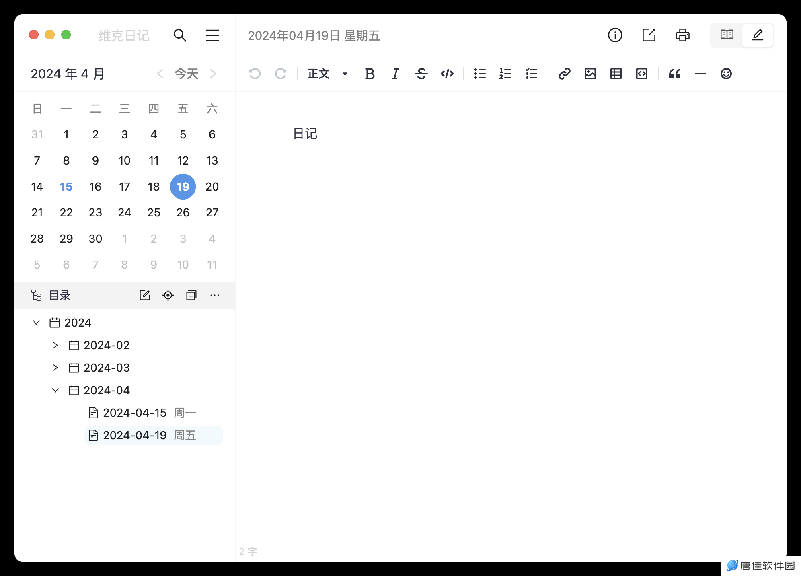The width and height of the screenshot is (801, 576).
Task: Switch to reading mode (book icon)
Action: tap(727, 35)
